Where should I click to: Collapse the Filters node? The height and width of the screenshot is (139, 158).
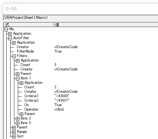(14, 56)
